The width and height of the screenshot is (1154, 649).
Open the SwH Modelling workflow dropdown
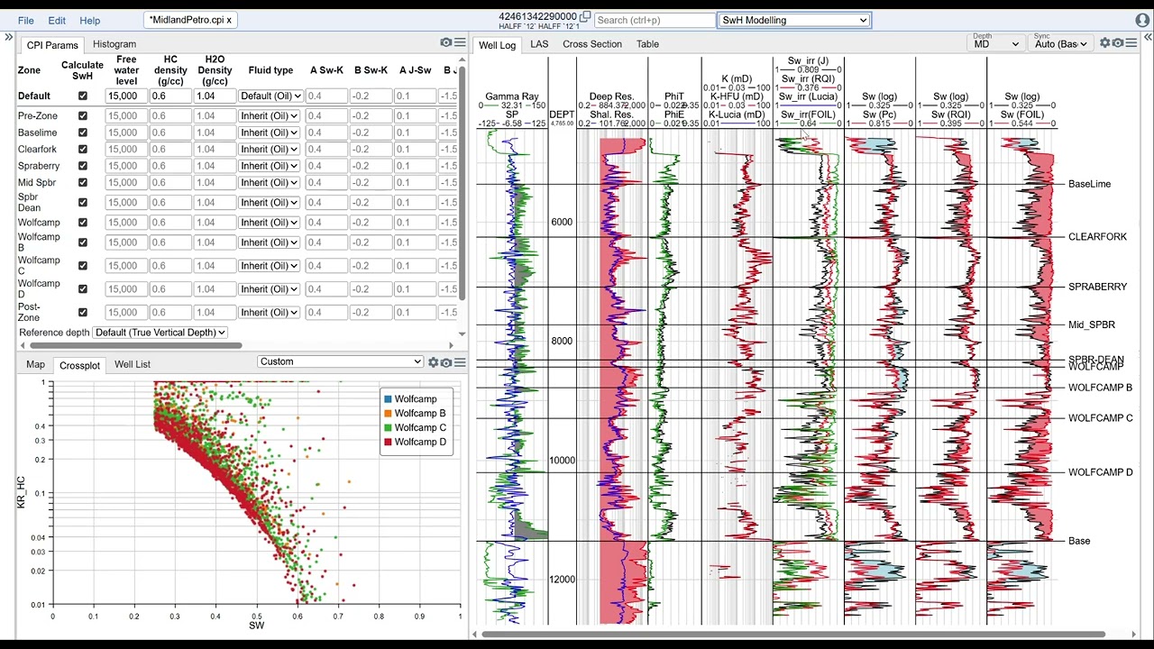coord(793,20)
